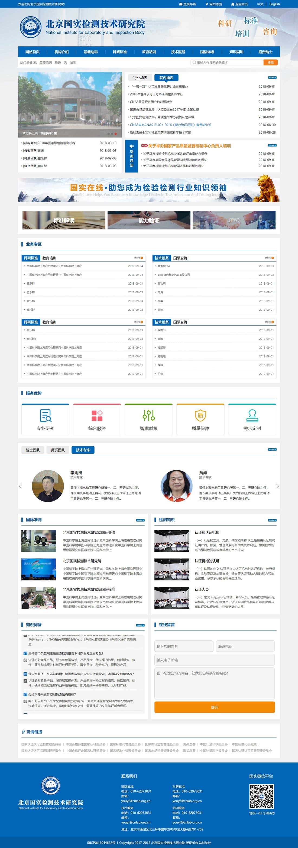Click the paperclip icon beside 友情链接
Viewport: 298px width, 848px height.
tap(23, 732)
